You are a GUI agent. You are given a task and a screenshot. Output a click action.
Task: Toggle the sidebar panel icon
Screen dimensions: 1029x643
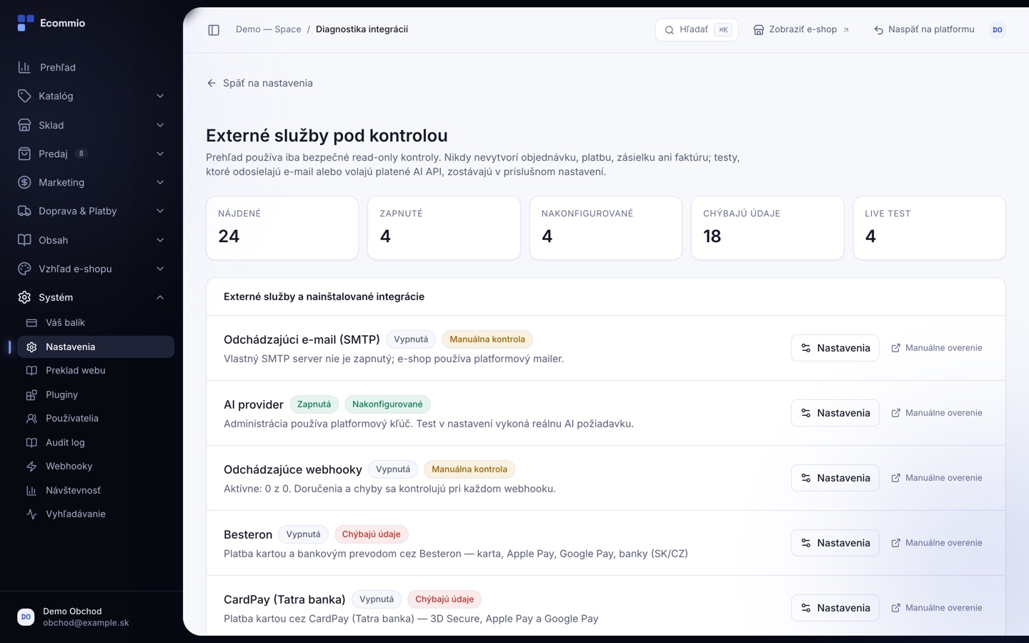[214, 30]
